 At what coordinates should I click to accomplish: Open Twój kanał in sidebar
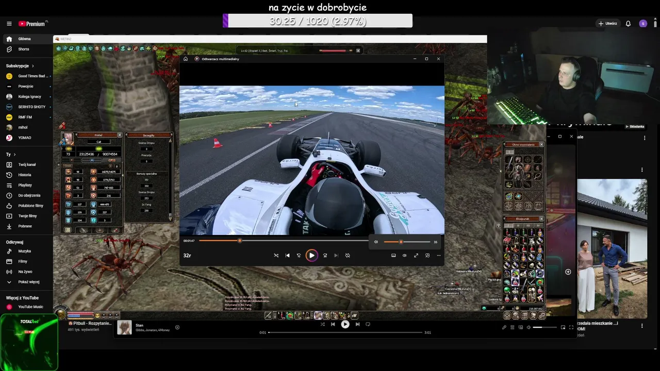tap(27, 164)
